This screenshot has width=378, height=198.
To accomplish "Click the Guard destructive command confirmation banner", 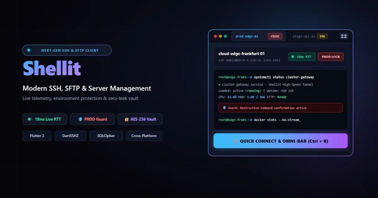I will coord(281,108).
